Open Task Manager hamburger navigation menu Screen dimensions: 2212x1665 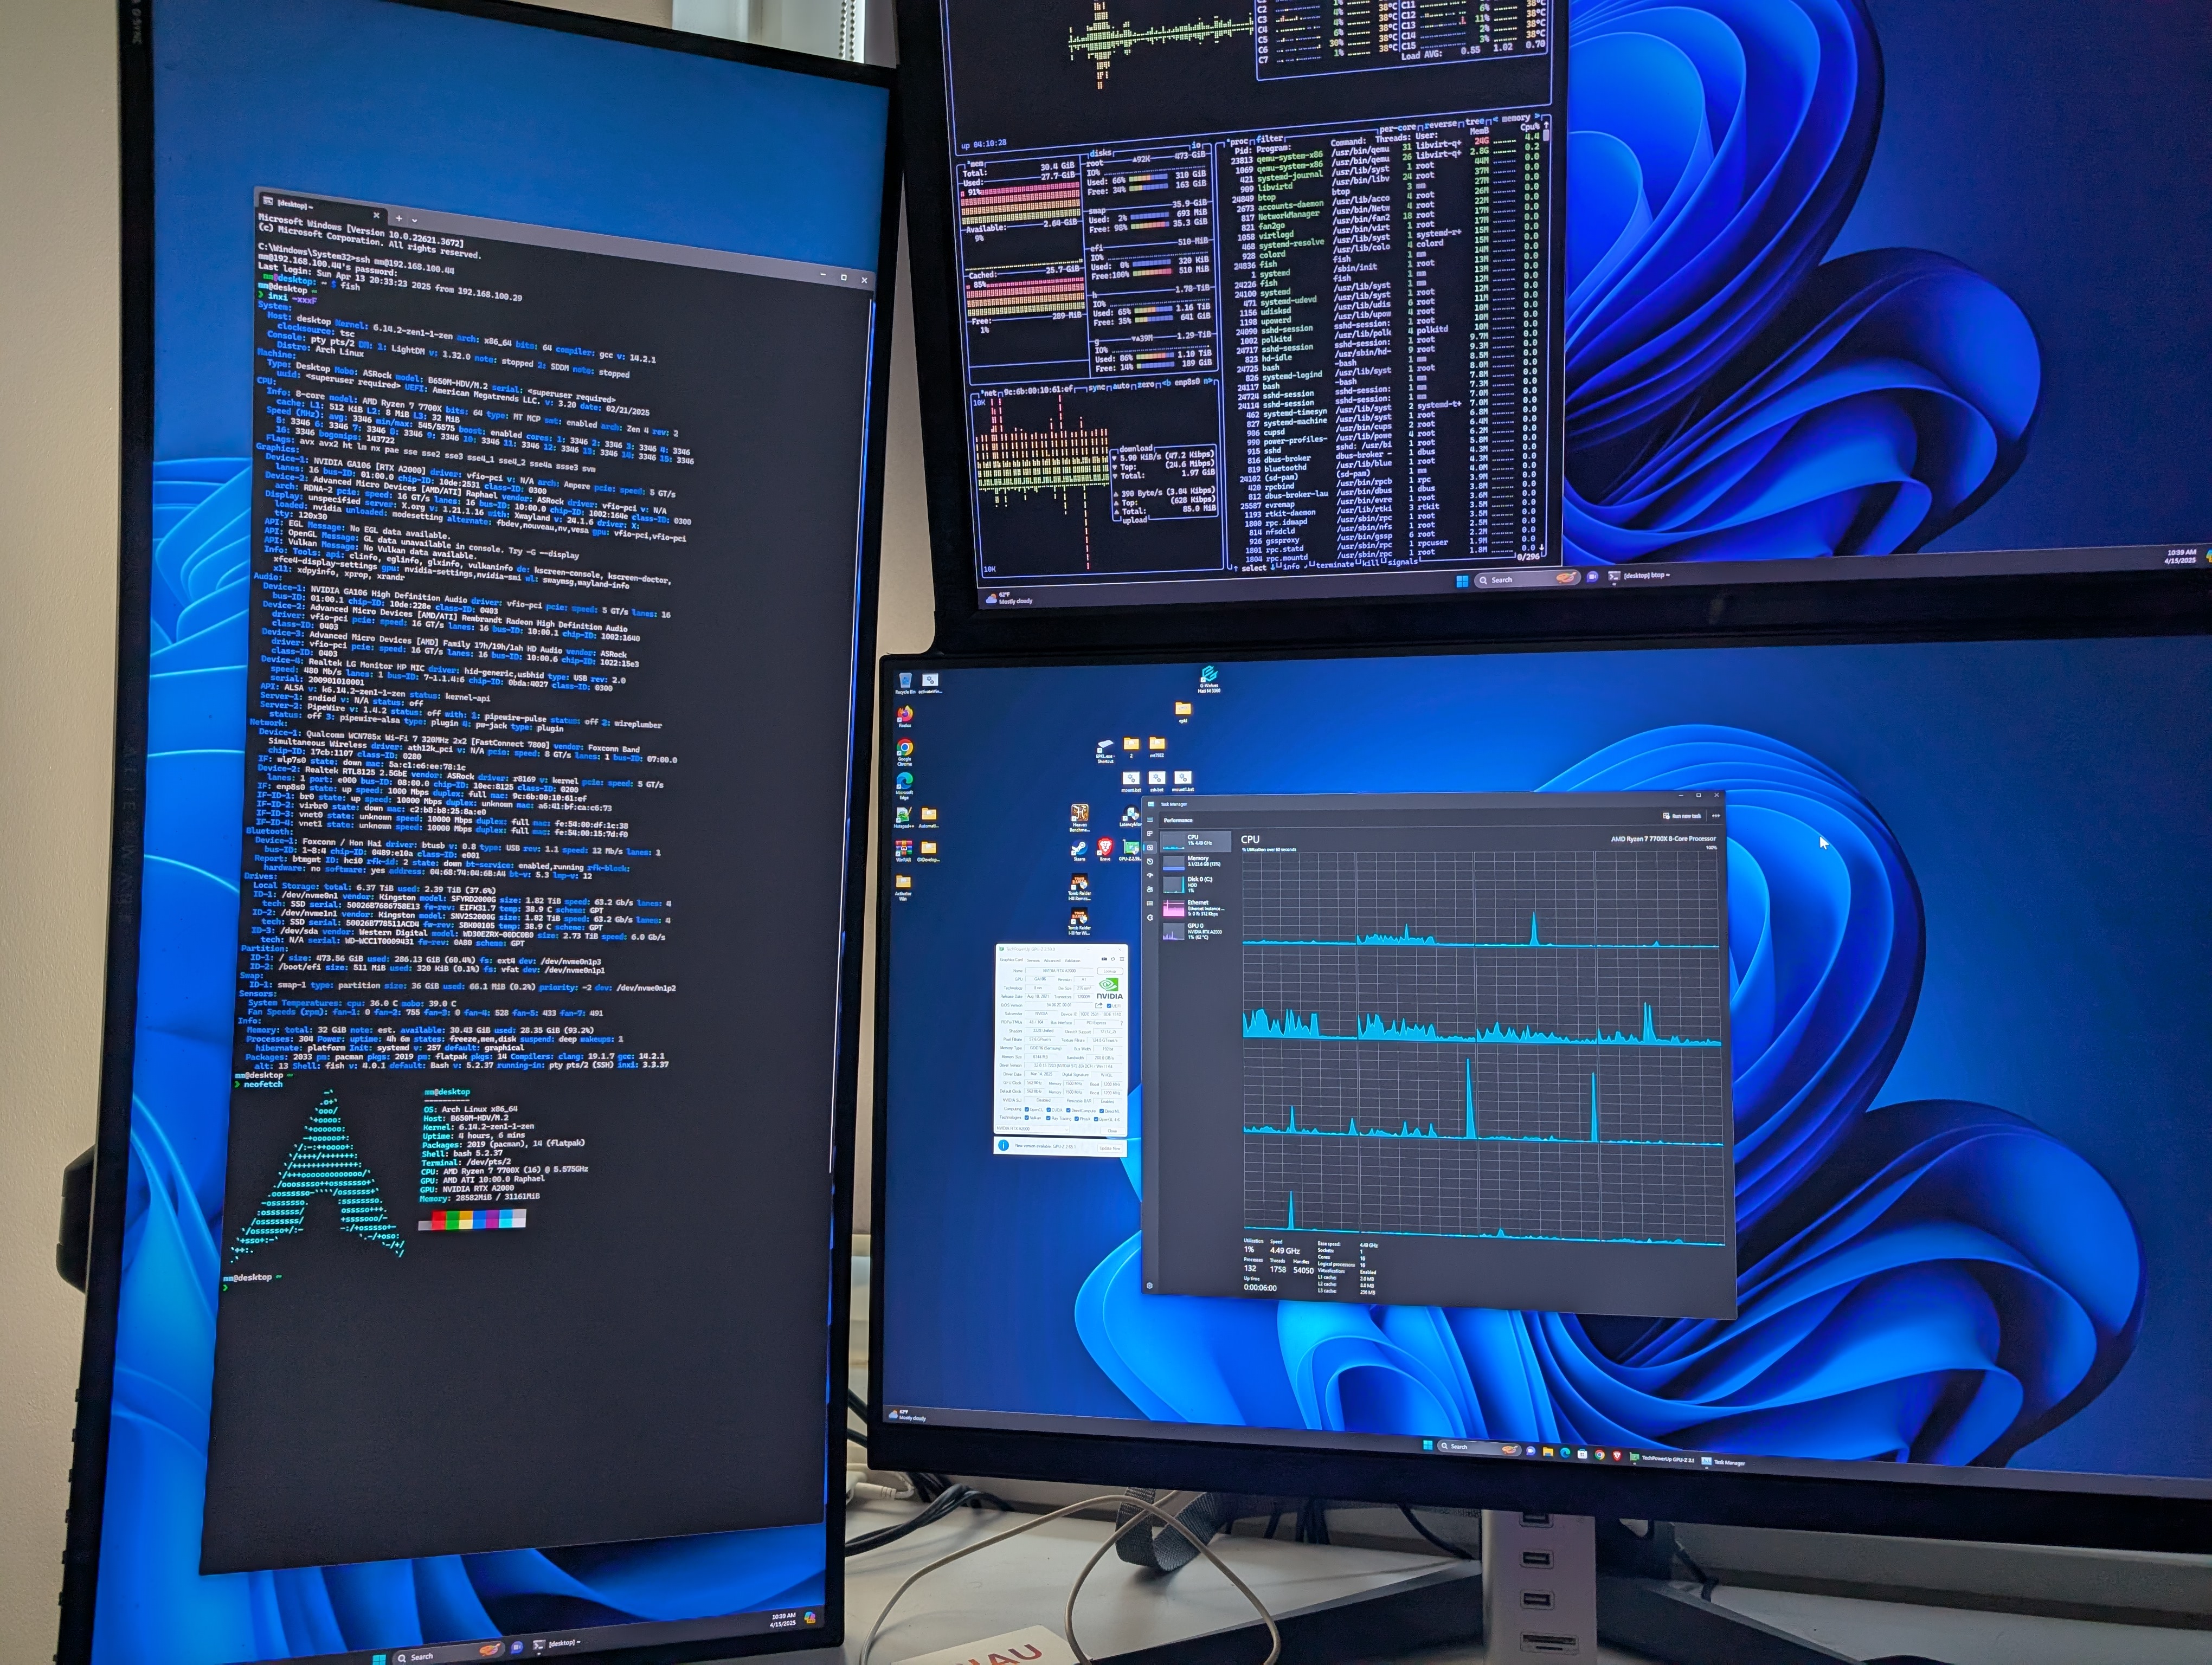1150,819
